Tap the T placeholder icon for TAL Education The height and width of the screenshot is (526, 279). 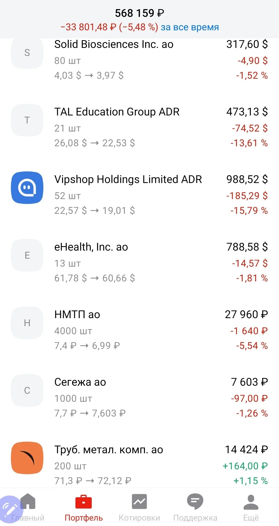point(27,120)
